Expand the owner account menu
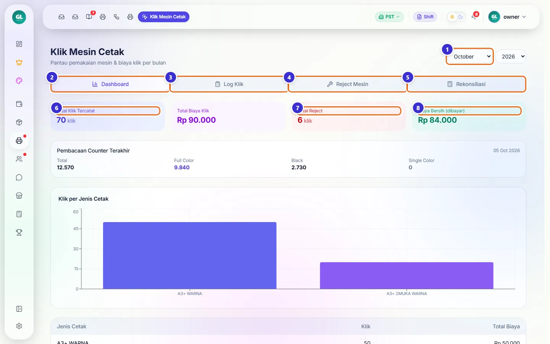550x344 pixels. [507, 17]
